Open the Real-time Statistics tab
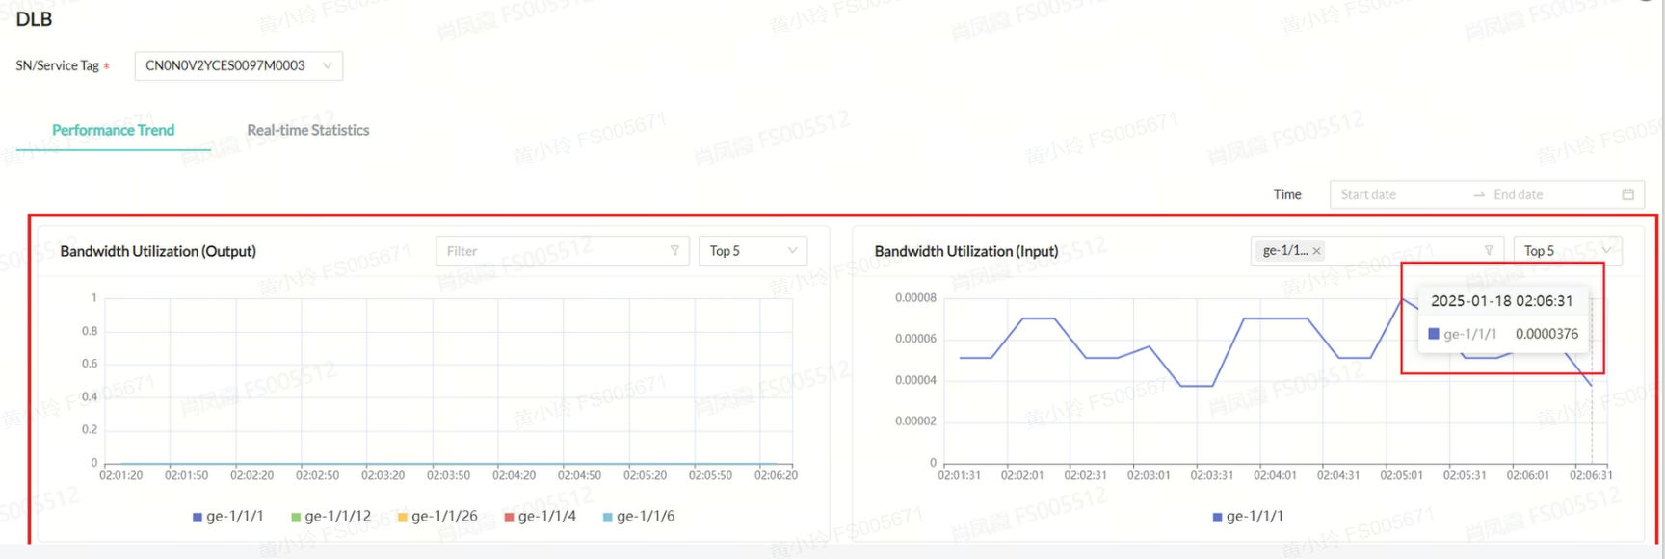The image size is (1665, 559). 307,130
